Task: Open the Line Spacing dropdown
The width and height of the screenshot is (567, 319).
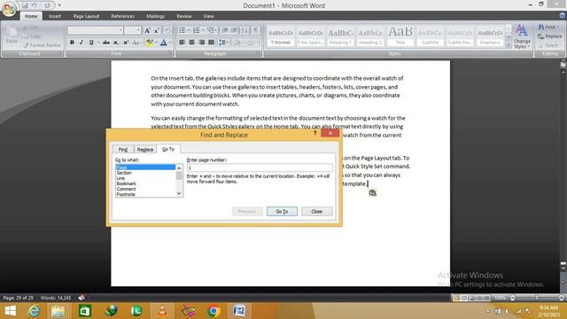Action: tap(223, 43)
